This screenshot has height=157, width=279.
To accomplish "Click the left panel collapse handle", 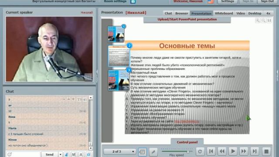I will 97,76.
